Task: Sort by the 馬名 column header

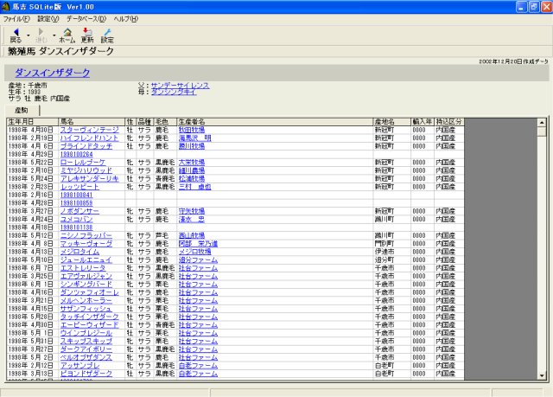Action: 92,122
